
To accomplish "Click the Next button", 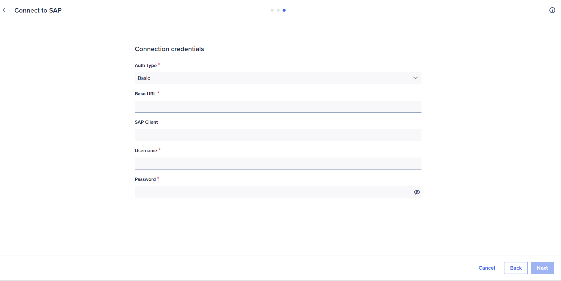I will 542,268.
